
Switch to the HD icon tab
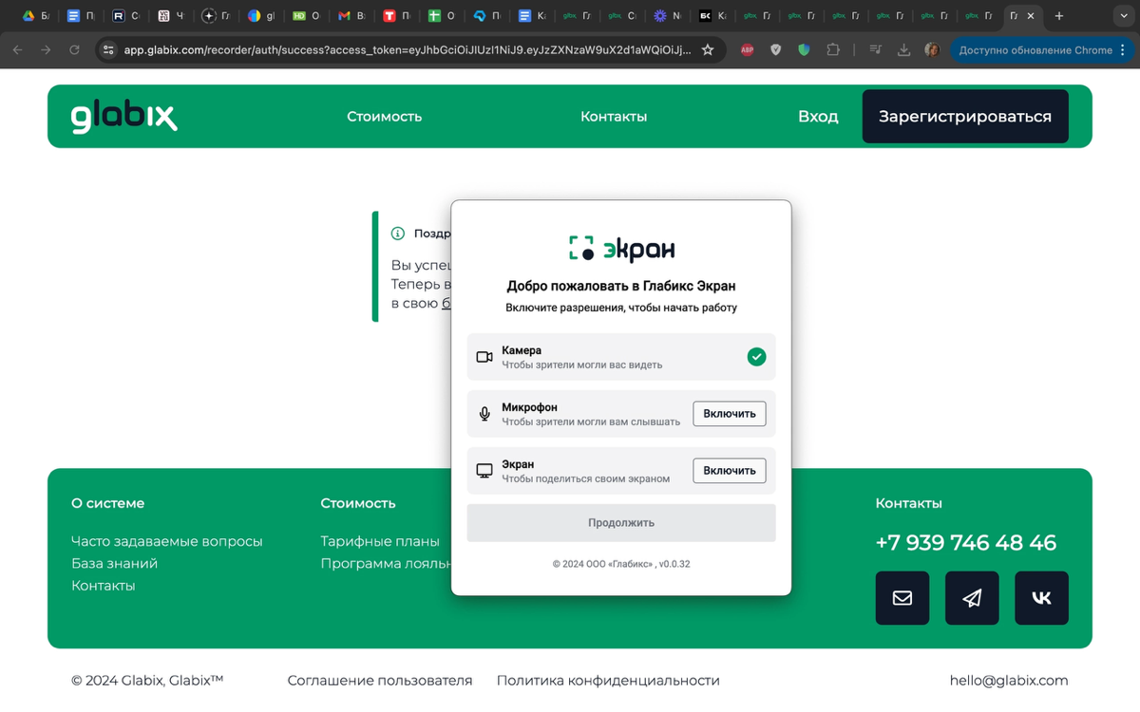(x=307, y=16)
